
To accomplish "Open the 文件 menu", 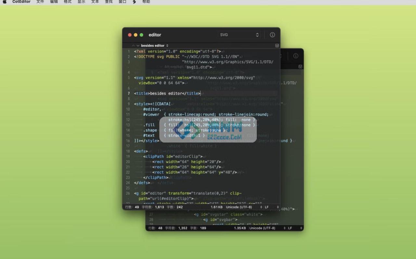I will (x=40, y=2).
